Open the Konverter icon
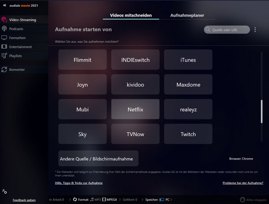269x204 pixels. [4, 69]
